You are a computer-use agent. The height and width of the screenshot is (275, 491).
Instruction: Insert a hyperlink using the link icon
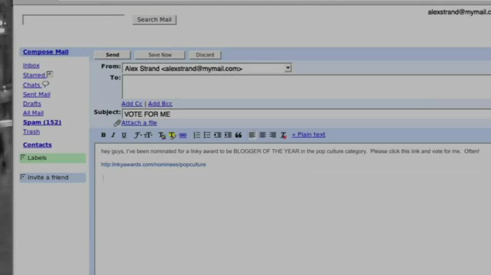(183, 135)
